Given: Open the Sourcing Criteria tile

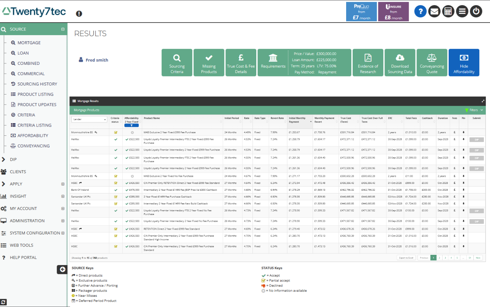Looking at the screenshot, I should click(x=177, y=62).
